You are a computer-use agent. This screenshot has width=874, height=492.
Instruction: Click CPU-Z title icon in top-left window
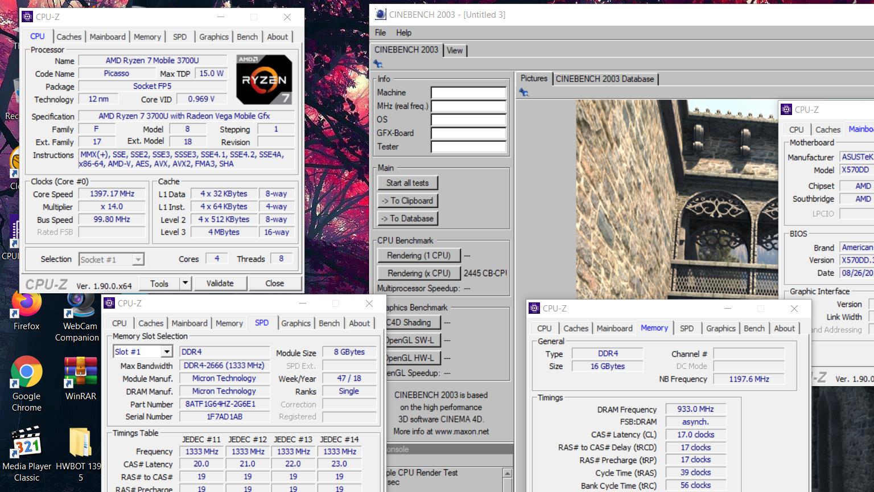27,17
